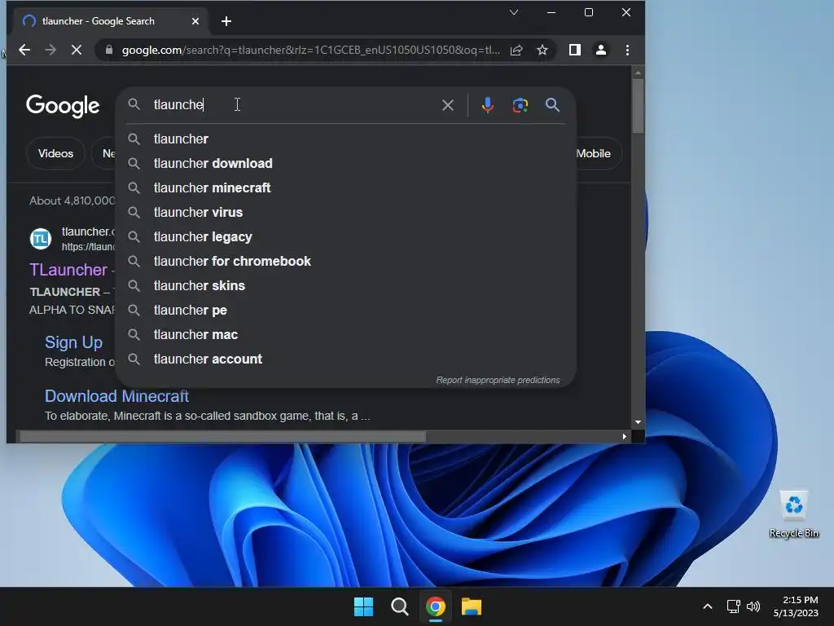Click horizontal scrollbar right arrow
Viewport: 834px width, 626px height.
tap(625, 437)
